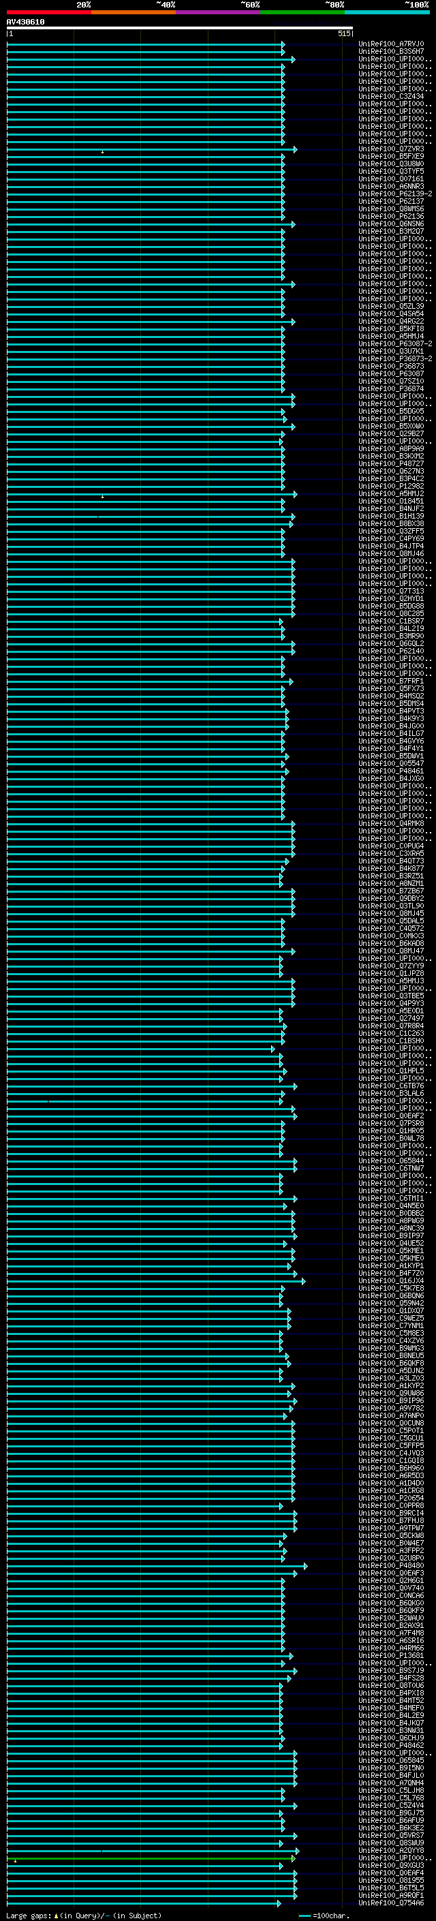Image resolution: width=436 pixels, height=1921 pixels.
Task: Select hit label UniRef100_P12982
Action: pos(391,487)
